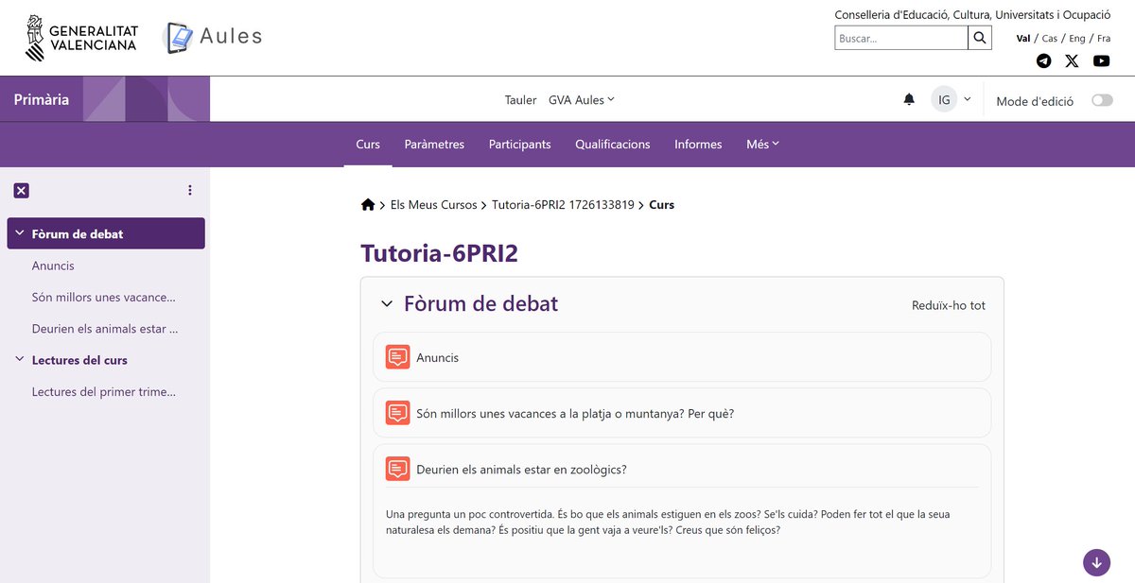
Task: Collapse the Fòrum de debat section chevron
Action: pyautogui.click(x=386, y=303)
